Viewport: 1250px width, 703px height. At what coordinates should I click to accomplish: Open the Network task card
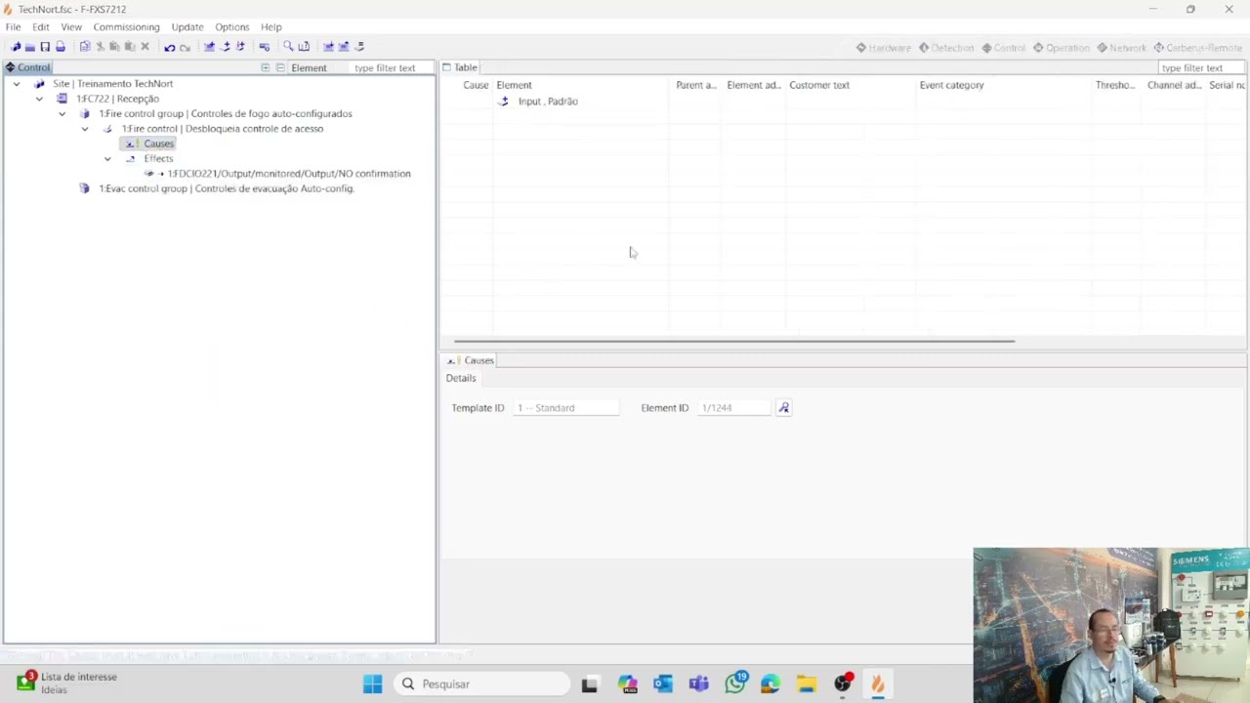point(1121,48)
